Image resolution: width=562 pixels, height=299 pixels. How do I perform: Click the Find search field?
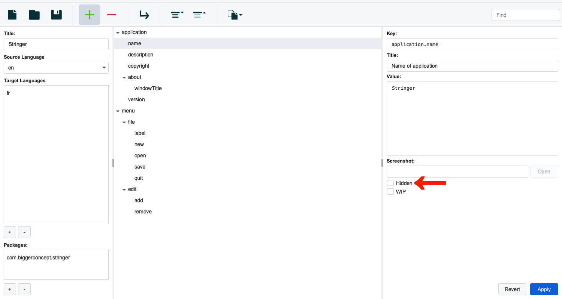(x=526, y=15)
